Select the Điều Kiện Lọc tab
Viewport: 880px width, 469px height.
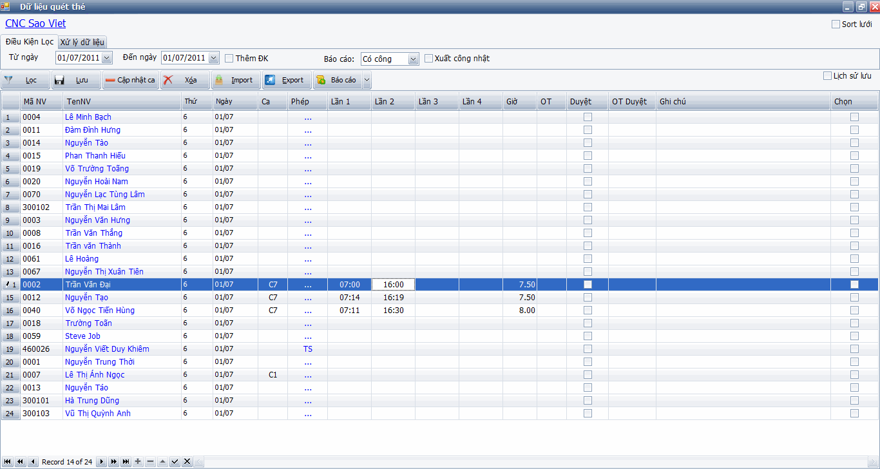(30, 42)
